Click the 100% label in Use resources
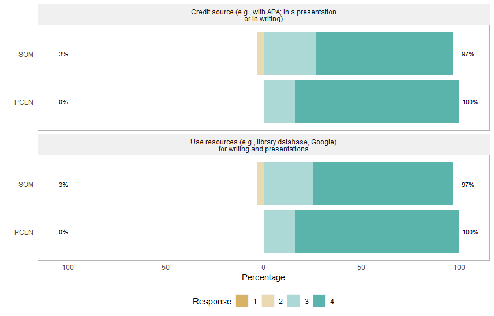 pyautogui.click(x=470, y=233)
